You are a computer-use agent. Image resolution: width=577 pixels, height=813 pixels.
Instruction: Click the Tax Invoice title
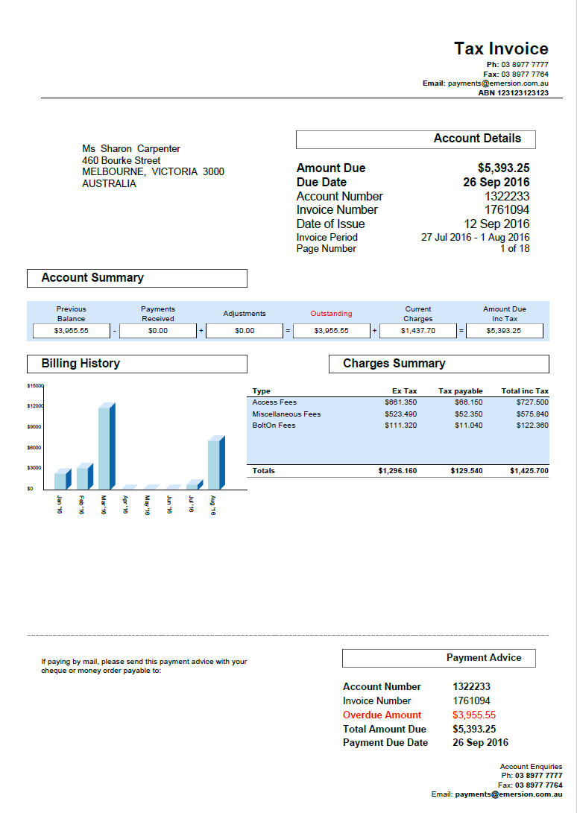coord(501,49)
